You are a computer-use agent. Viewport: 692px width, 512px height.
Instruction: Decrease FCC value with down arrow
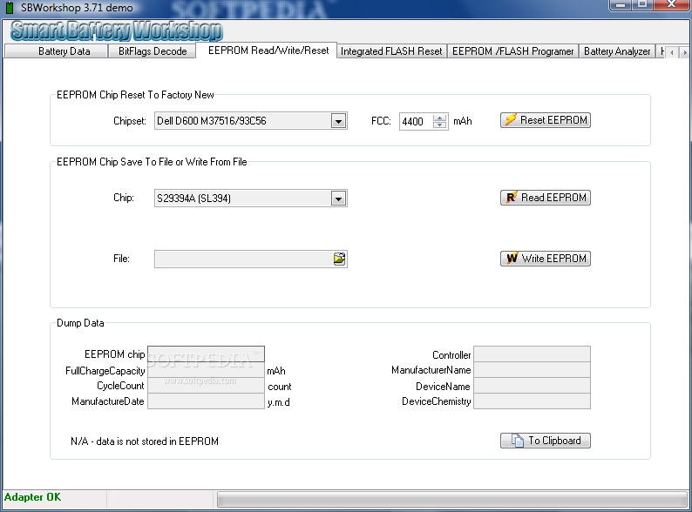pyautogui.click(x=439, y=125)
